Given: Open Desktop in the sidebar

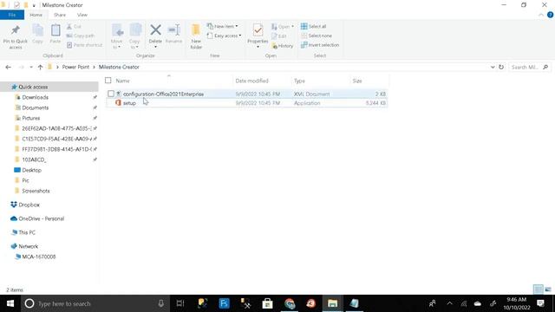Looking at the screenshot, I should pyautogui.click(x=31, y=170).
